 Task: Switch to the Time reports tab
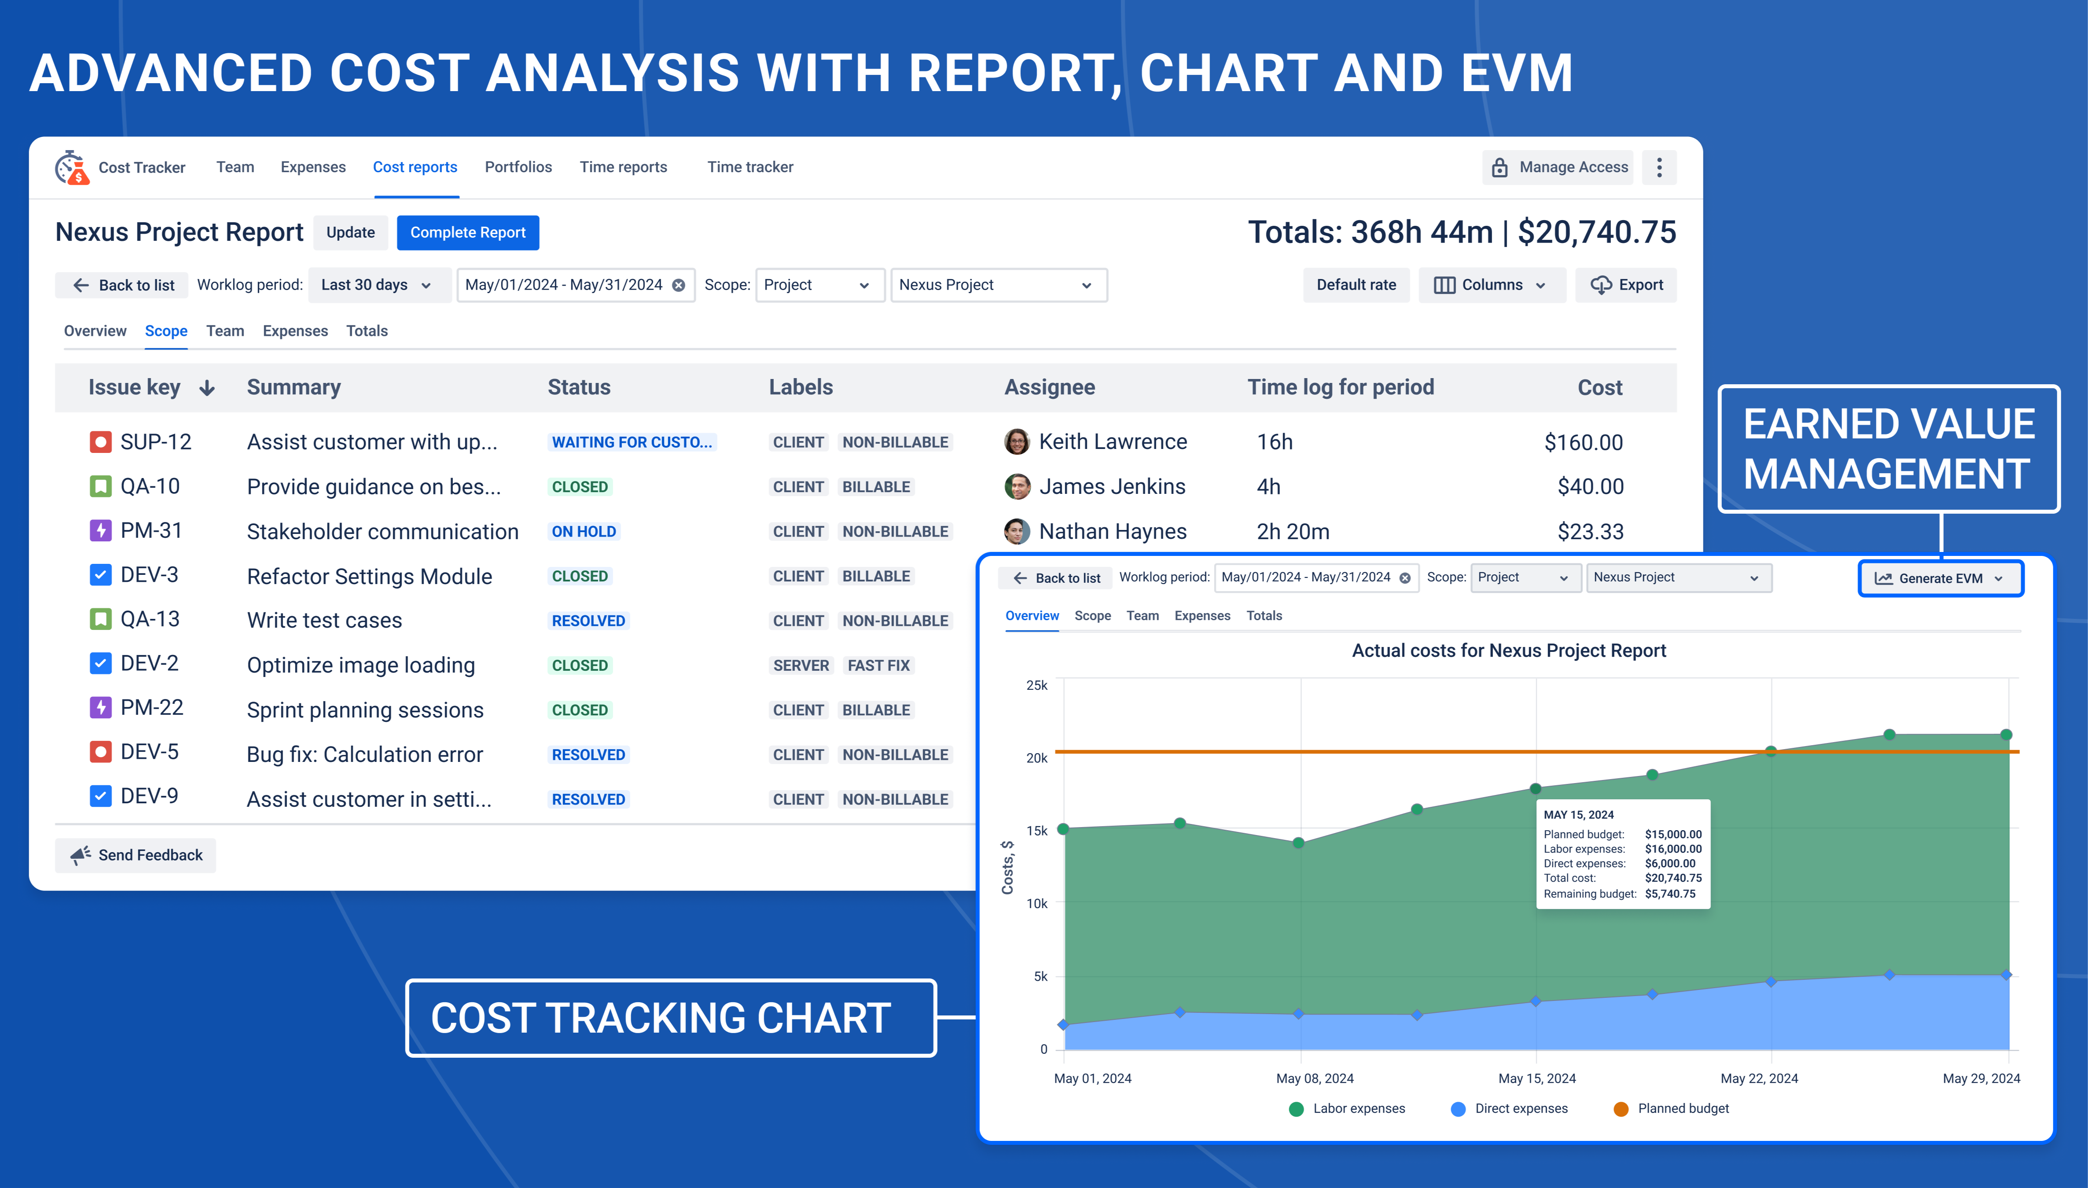pyautogui.click(x=623, y=167)
